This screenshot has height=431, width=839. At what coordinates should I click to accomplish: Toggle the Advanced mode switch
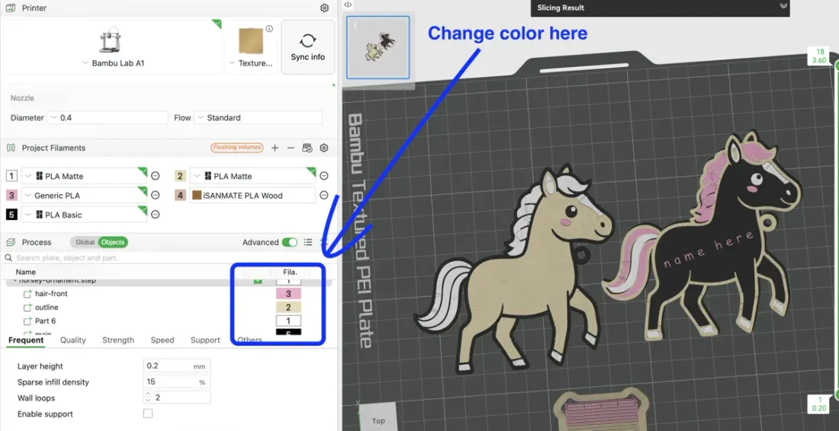(290, 242)
